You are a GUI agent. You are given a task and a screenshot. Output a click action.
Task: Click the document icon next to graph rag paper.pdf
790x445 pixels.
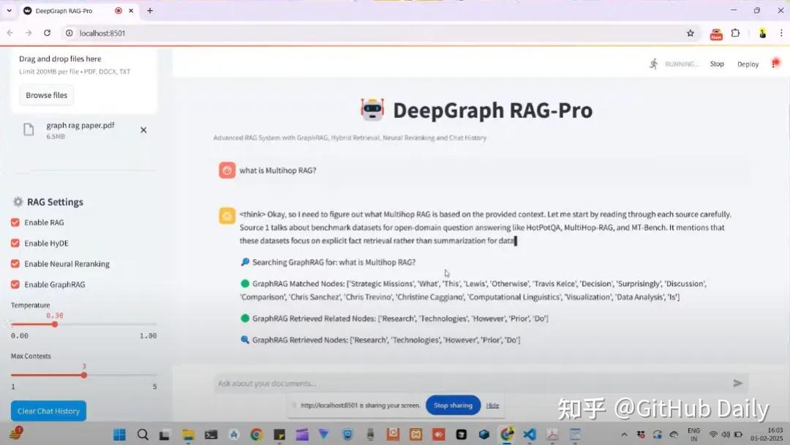[28, 129]
